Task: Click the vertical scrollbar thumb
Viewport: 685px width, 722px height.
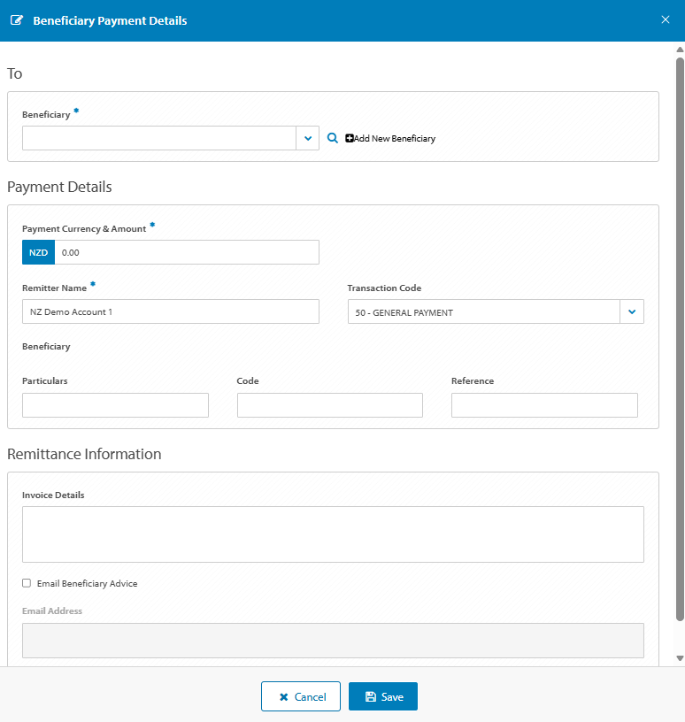Action: coord(680,340)
